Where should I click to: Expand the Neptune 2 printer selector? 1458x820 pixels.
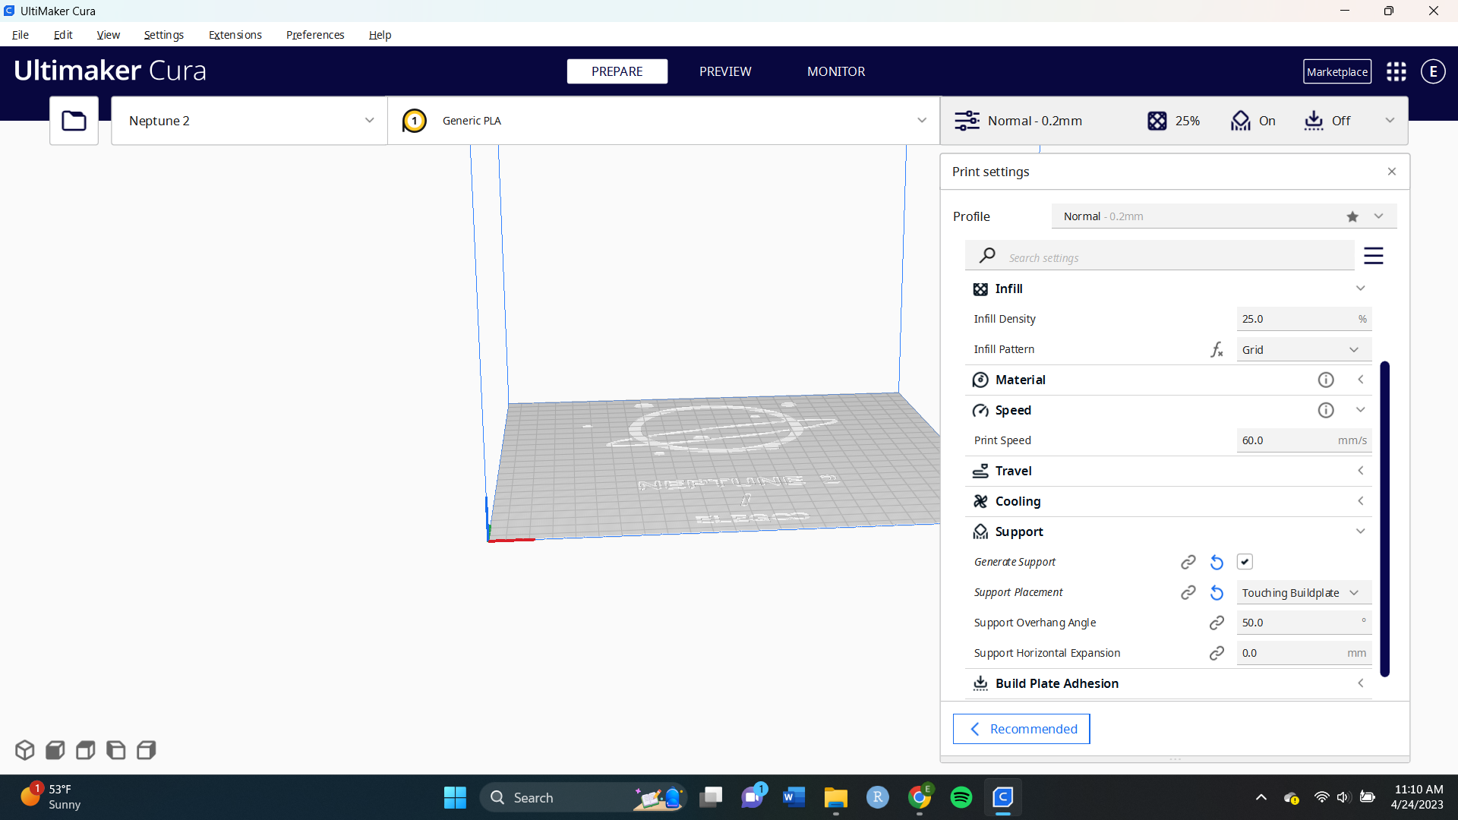[249, 121]
